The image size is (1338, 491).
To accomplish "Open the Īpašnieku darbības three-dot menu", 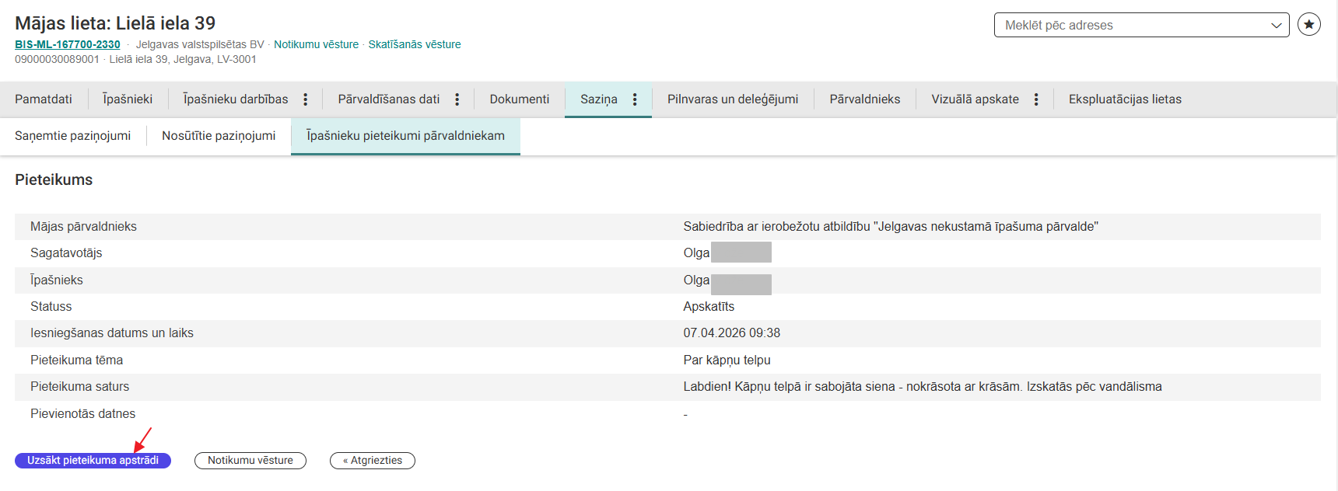I will point(306,99).
